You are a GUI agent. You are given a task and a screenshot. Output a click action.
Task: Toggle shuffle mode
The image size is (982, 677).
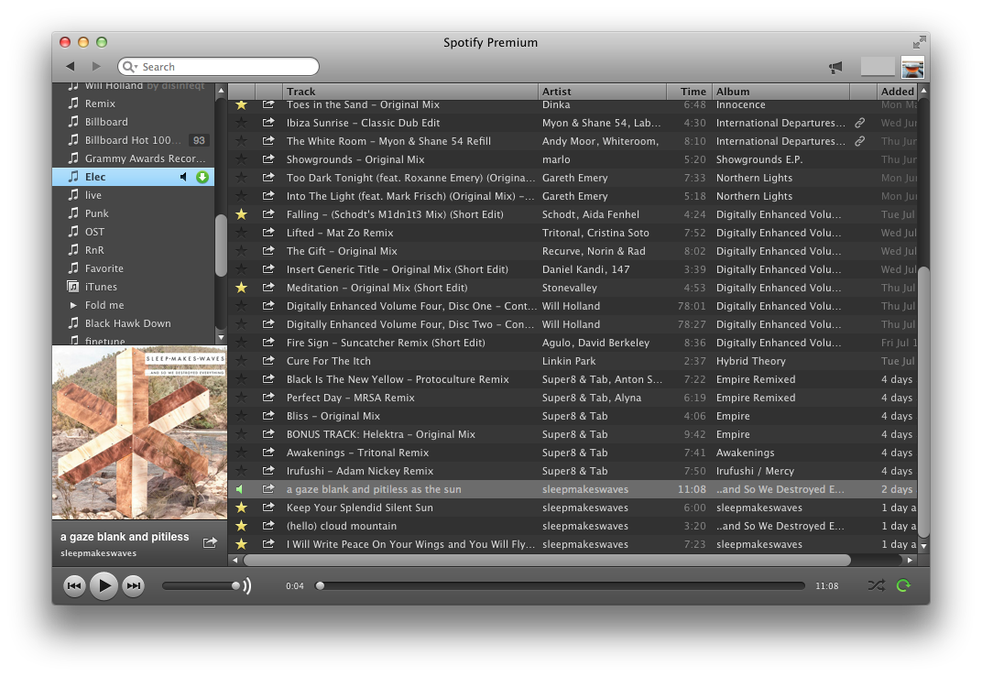point(876,585)
